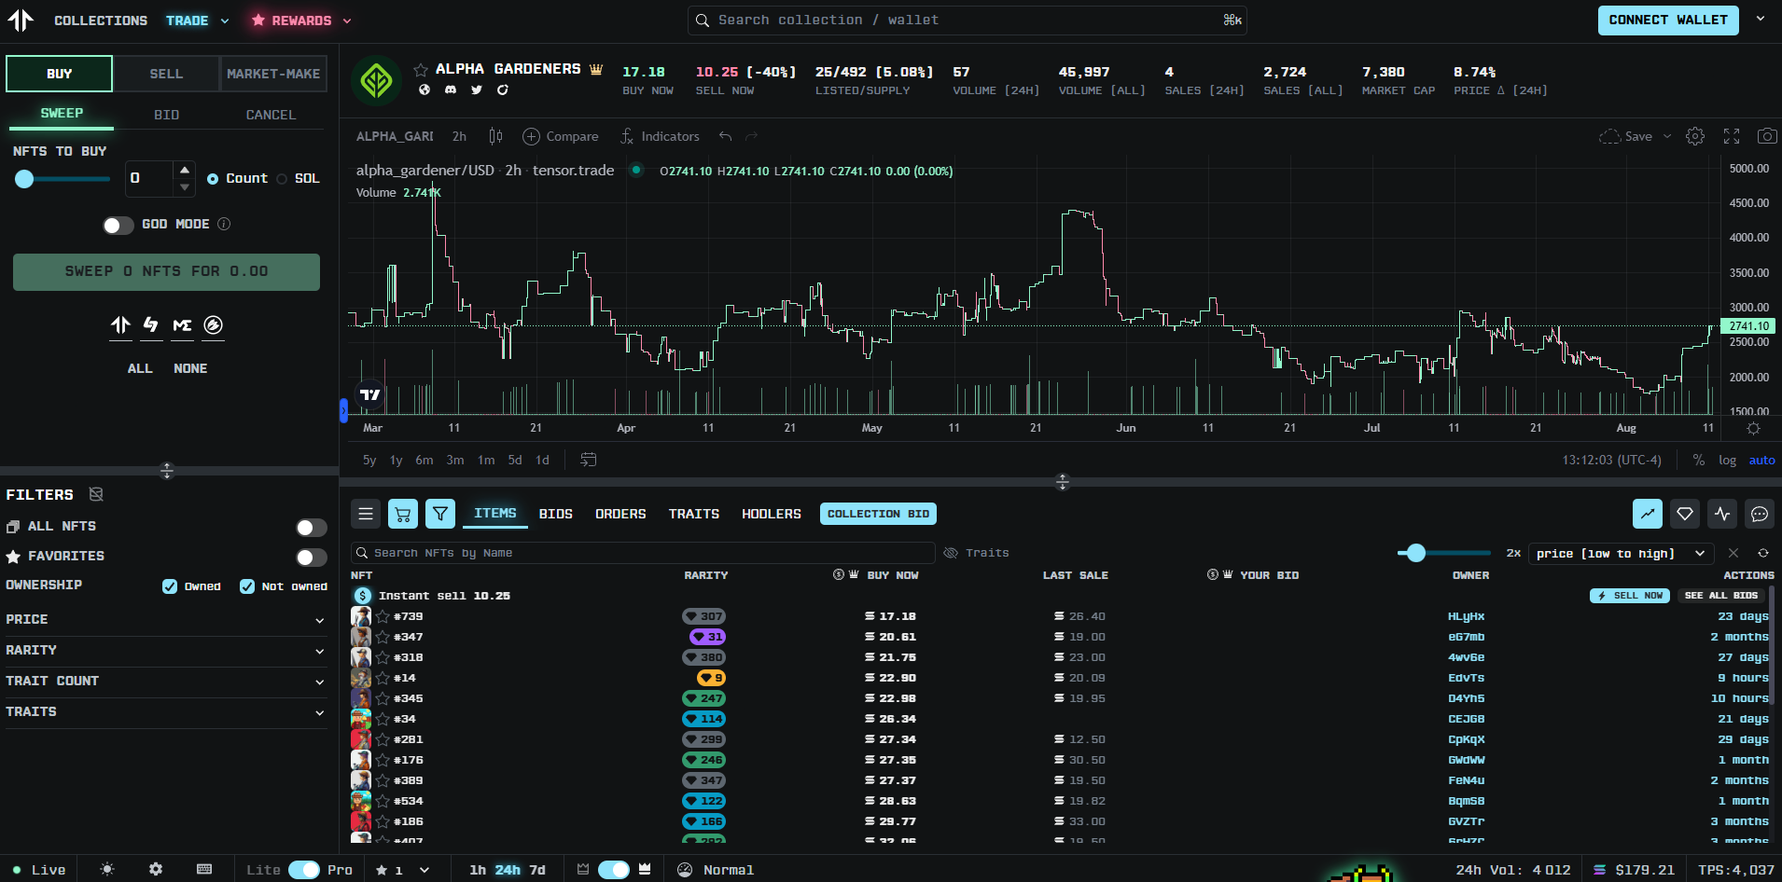Open the Discord link icon
1782x882 pixels.
pyautogui.click(x=451, y=90)
